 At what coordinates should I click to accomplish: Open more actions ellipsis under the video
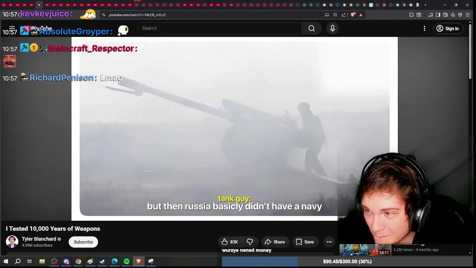(x=329, y=242)
